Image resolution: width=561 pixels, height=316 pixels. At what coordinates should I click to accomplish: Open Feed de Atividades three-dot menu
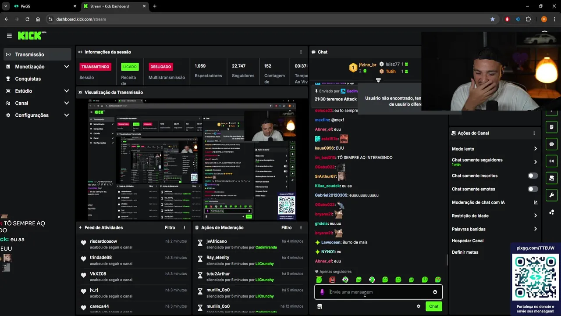[x=184, y=228]
